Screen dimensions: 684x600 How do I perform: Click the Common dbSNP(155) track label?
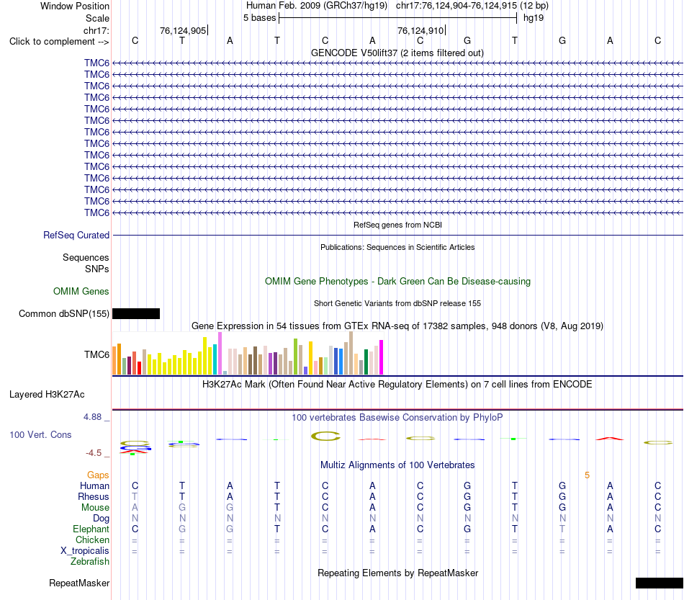pyautogui.click(x=64, y=314)
